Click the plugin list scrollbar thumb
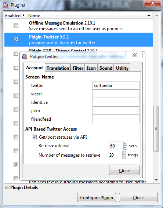 (x=156, y=128)
